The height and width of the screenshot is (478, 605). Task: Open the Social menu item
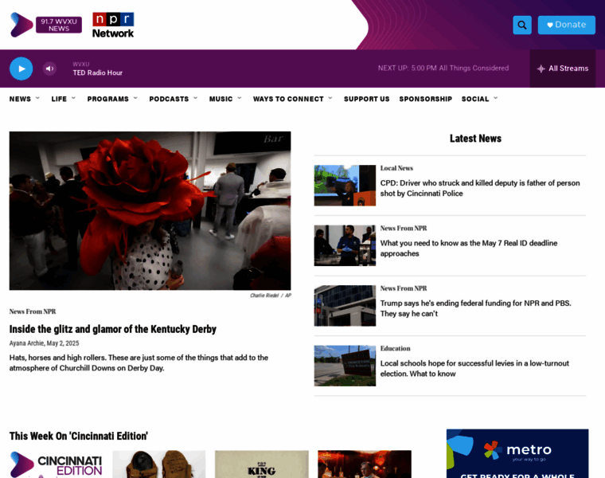[475, 100]
